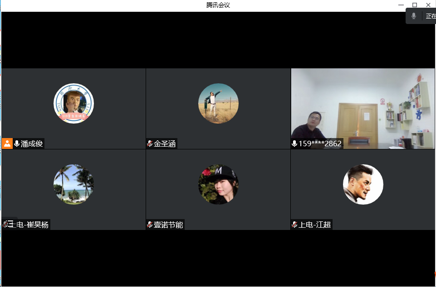The image size is (436, 287).
Task: Click 上电-江超's circular avatar image
Action: click(x=363, y=184)
